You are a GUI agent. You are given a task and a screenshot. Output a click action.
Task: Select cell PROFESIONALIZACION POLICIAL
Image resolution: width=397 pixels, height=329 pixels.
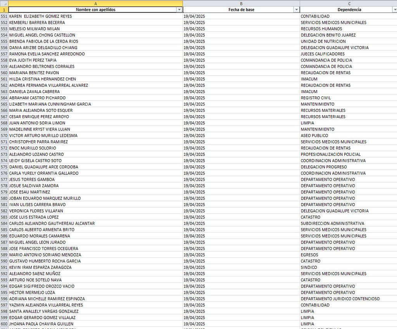coord(349,154)
